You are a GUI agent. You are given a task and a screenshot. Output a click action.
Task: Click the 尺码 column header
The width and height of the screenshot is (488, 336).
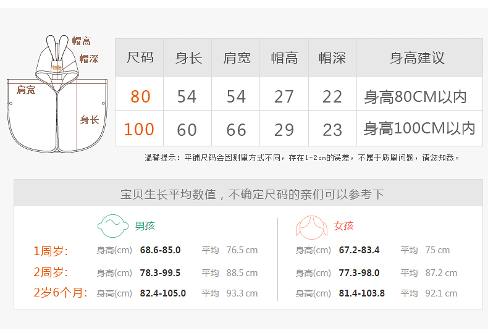coord(140,58)
